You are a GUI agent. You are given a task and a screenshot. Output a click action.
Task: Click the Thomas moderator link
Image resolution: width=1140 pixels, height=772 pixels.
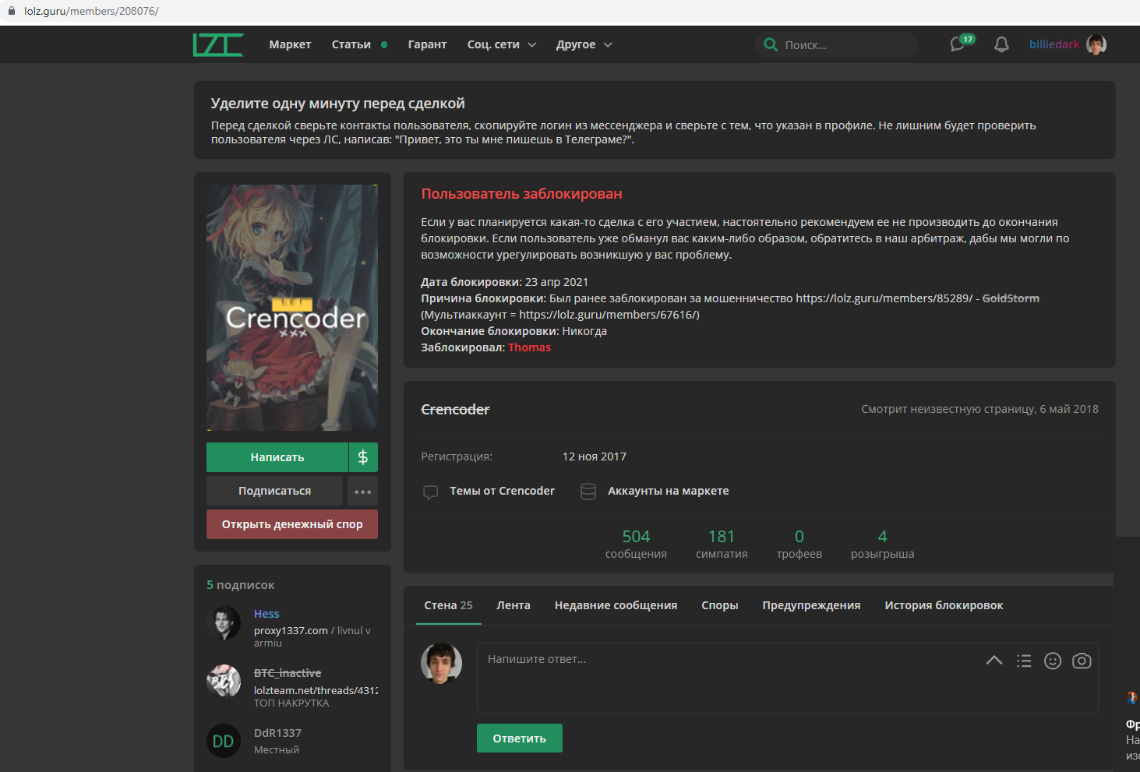click(529, 347)
